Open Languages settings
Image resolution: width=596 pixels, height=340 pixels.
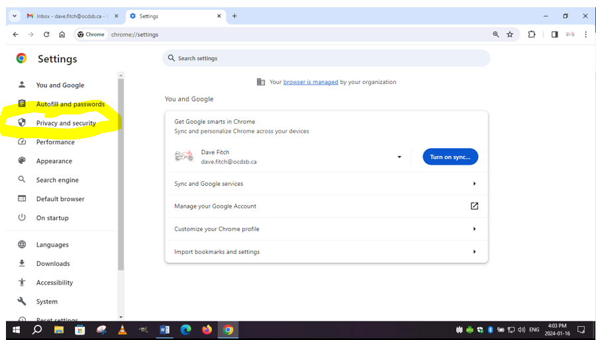[52, 245]
